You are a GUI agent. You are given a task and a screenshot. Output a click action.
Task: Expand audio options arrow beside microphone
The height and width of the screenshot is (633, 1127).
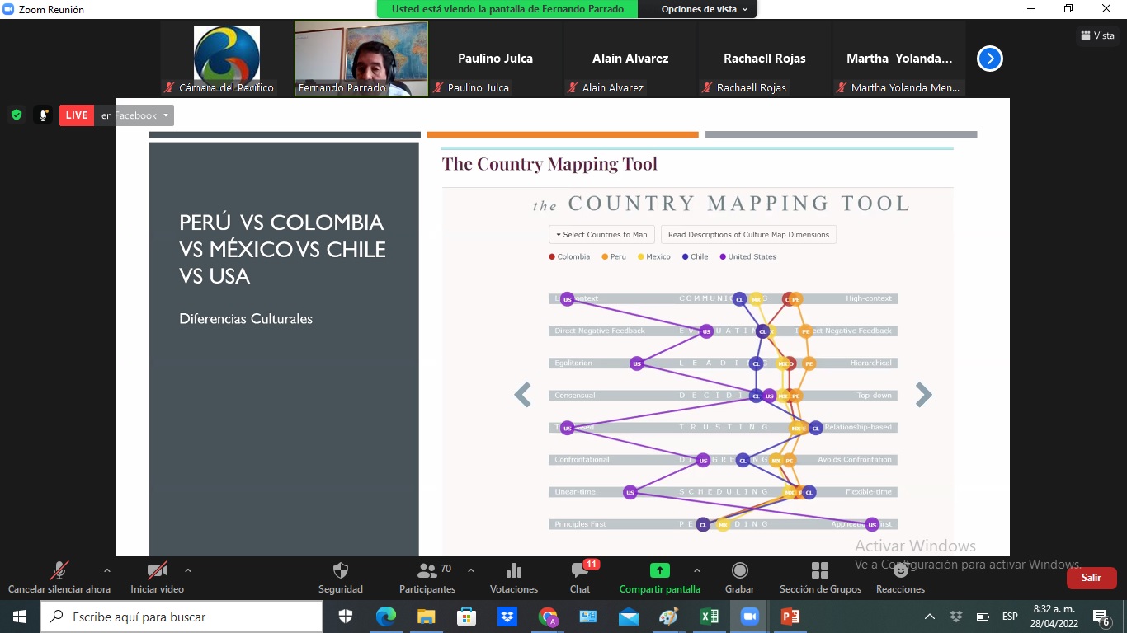click(106, 570)
